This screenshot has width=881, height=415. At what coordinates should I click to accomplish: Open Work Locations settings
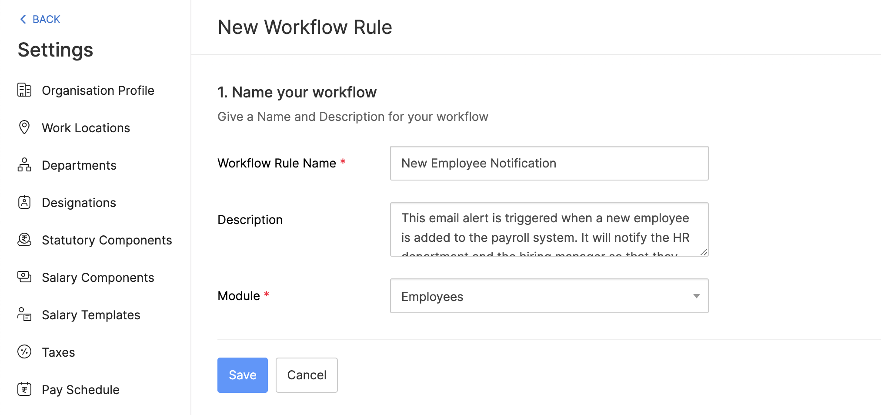86,128
